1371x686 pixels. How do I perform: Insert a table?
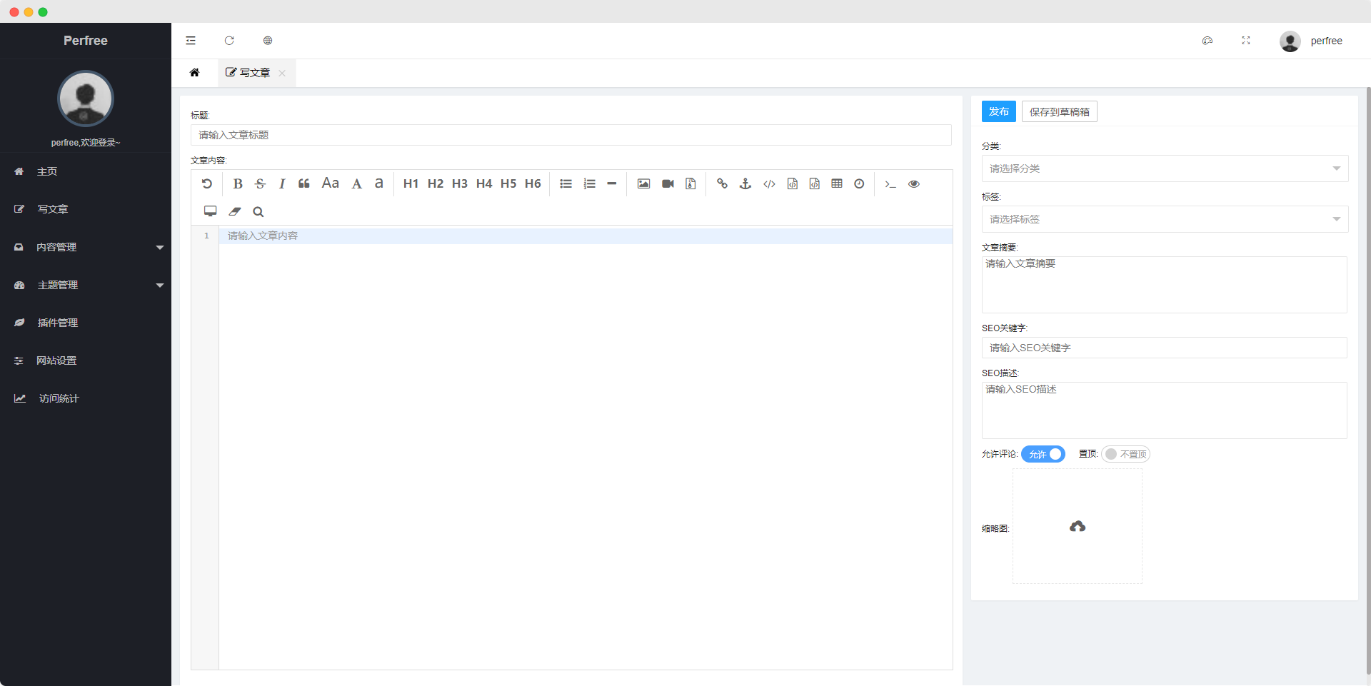point(837,183)
